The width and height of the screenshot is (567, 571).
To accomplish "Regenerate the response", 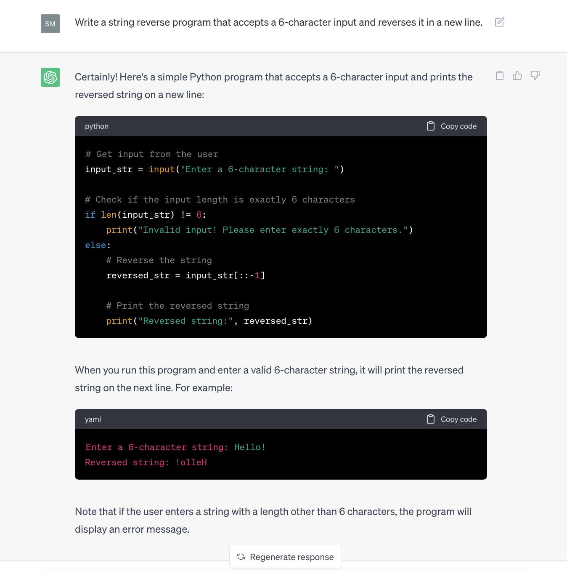I will pos(286,557).
